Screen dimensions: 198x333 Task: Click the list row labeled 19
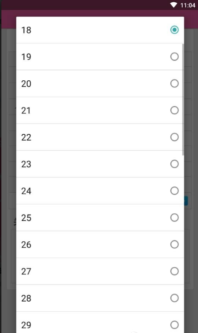click(100, 57)
